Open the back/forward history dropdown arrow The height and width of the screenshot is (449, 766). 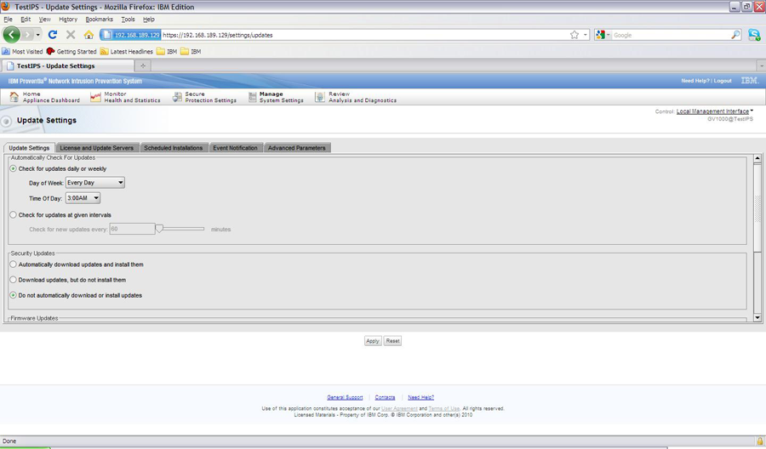point(37,35)
